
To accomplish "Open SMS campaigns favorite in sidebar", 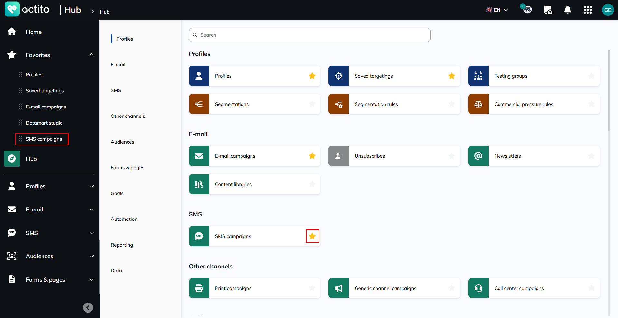I will coord(44,139).
